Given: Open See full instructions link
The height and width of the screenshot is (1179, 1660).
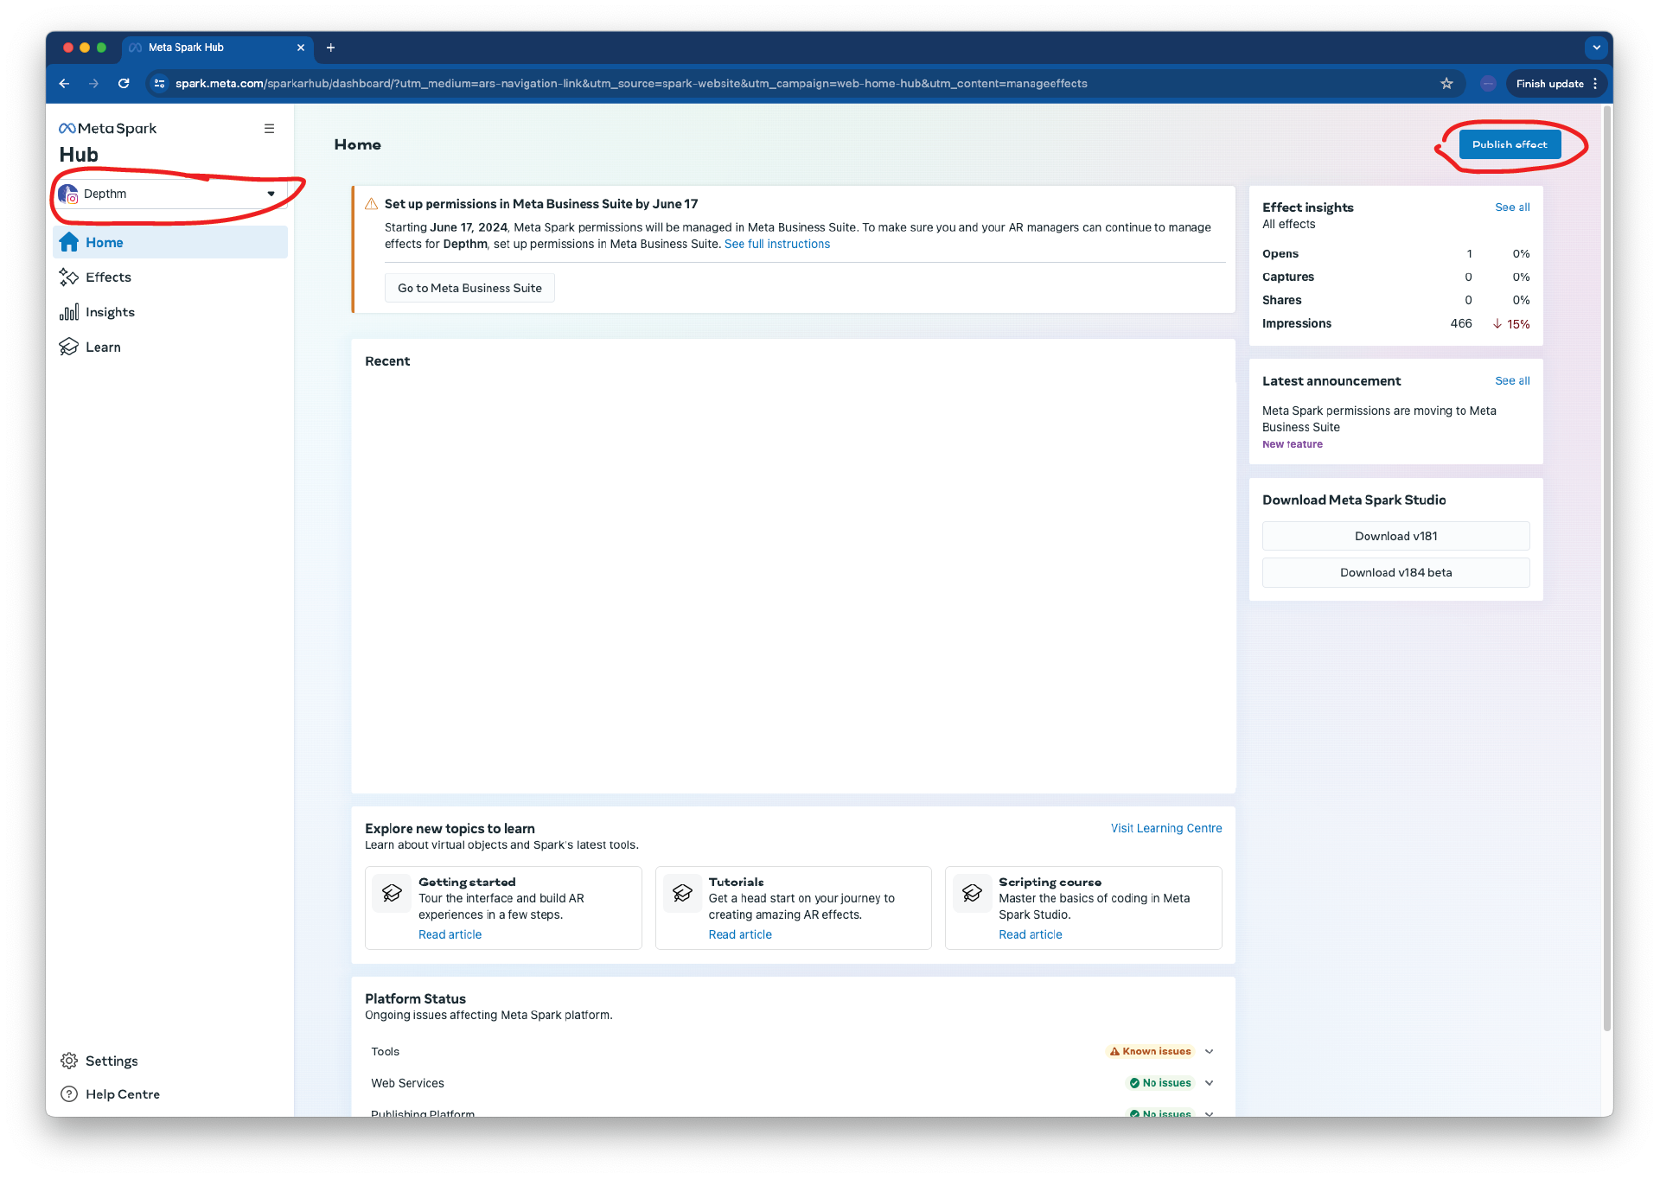Looking at the screenshot, I should (x=776, y=245).
